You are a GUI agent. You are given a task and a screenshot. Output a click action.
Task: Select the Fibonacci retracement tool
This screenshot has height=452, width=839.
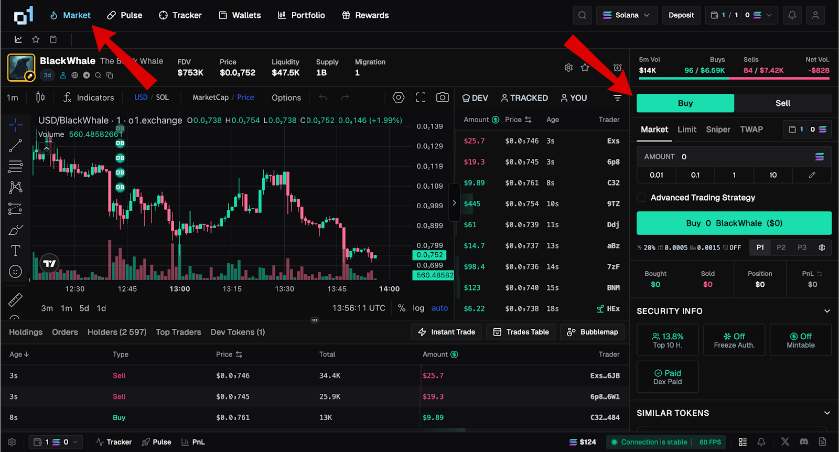16,166
